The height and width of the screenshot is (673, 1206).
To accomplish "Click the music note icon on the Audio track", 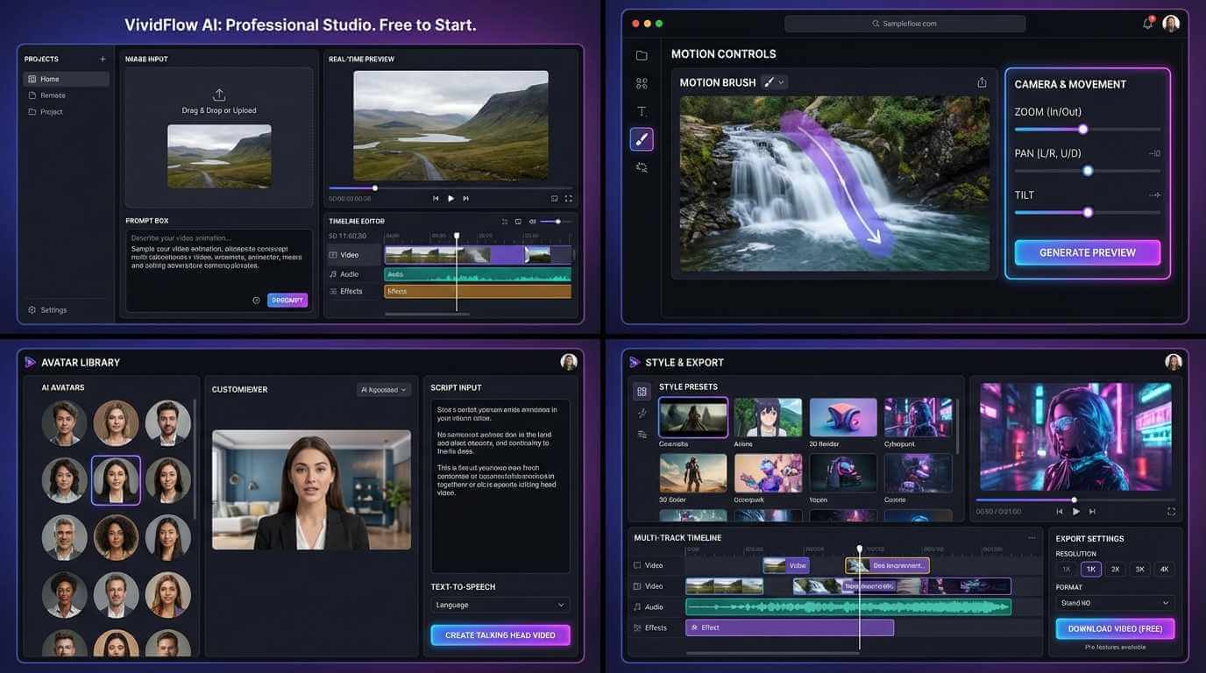I will pos(637,606).
